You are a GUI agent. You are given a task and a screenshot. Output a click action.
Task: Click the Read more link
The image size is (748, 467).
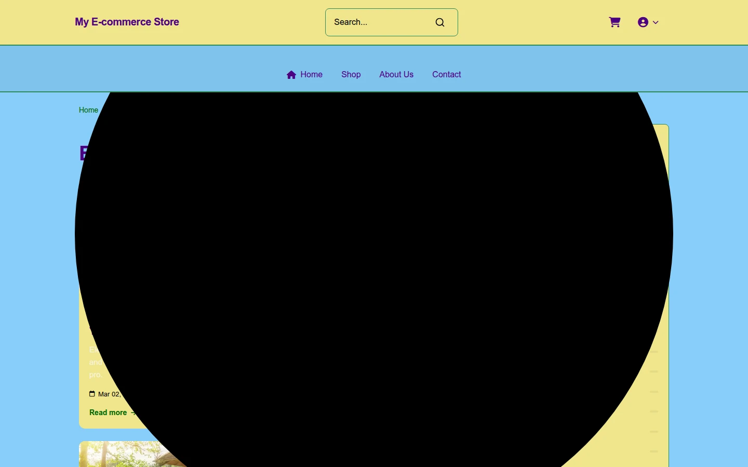pyautogui.click(x=112, y=413)
